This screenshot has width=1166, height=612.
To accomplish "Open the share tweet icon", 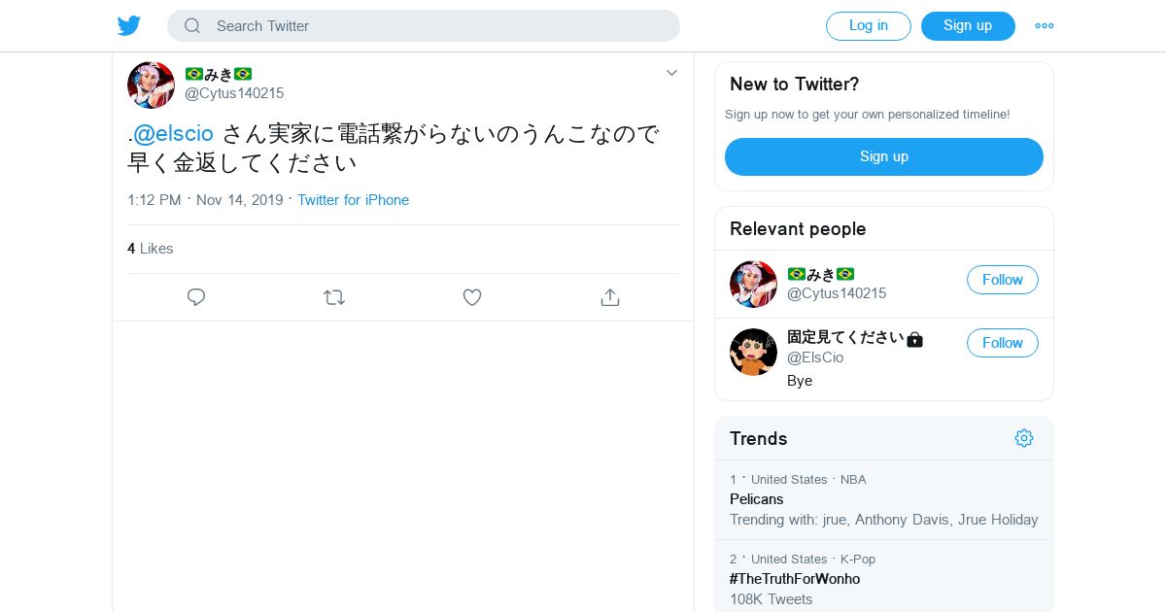I will pyautogui.click(x=610, y=297).
